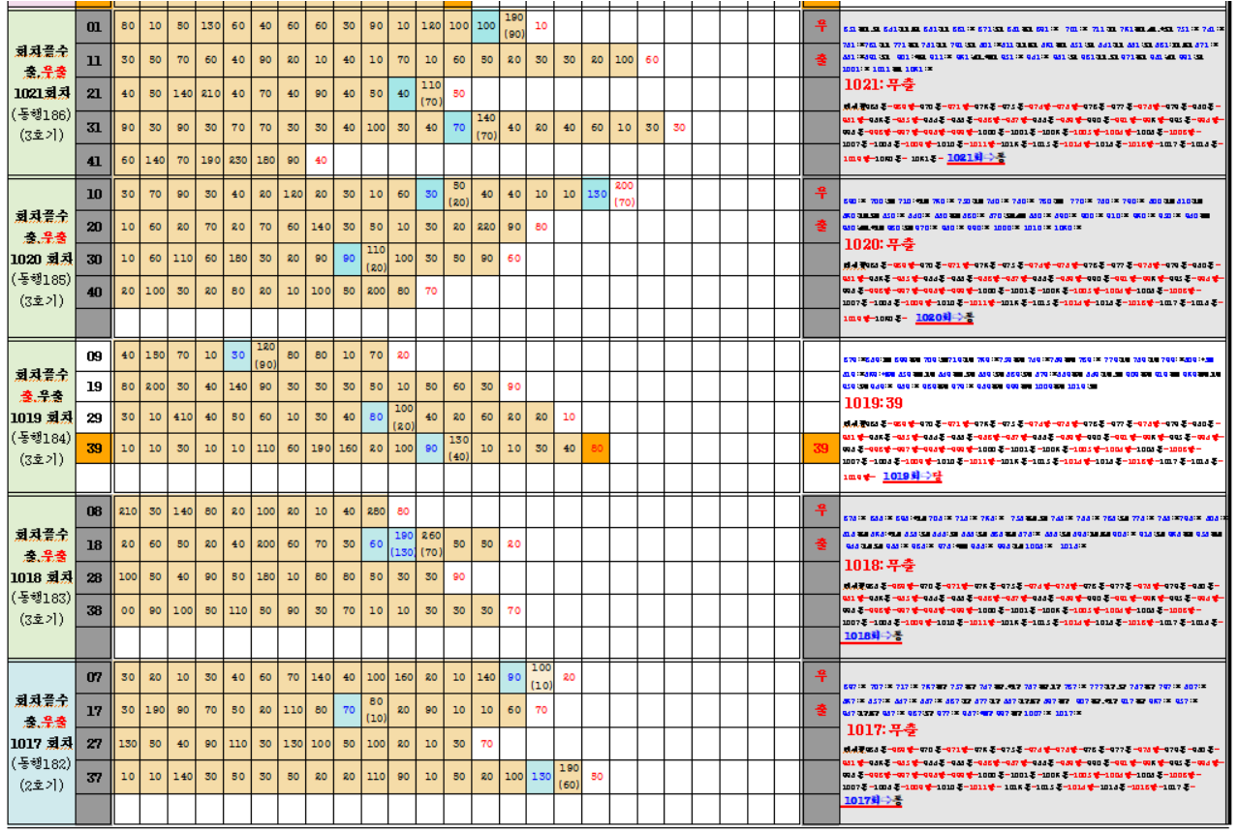The width and height of the screenshot is (1239, 834).
Task: Select the cell with 200 (70) in red
Action: pyautogui.click(x=623, y=194)
